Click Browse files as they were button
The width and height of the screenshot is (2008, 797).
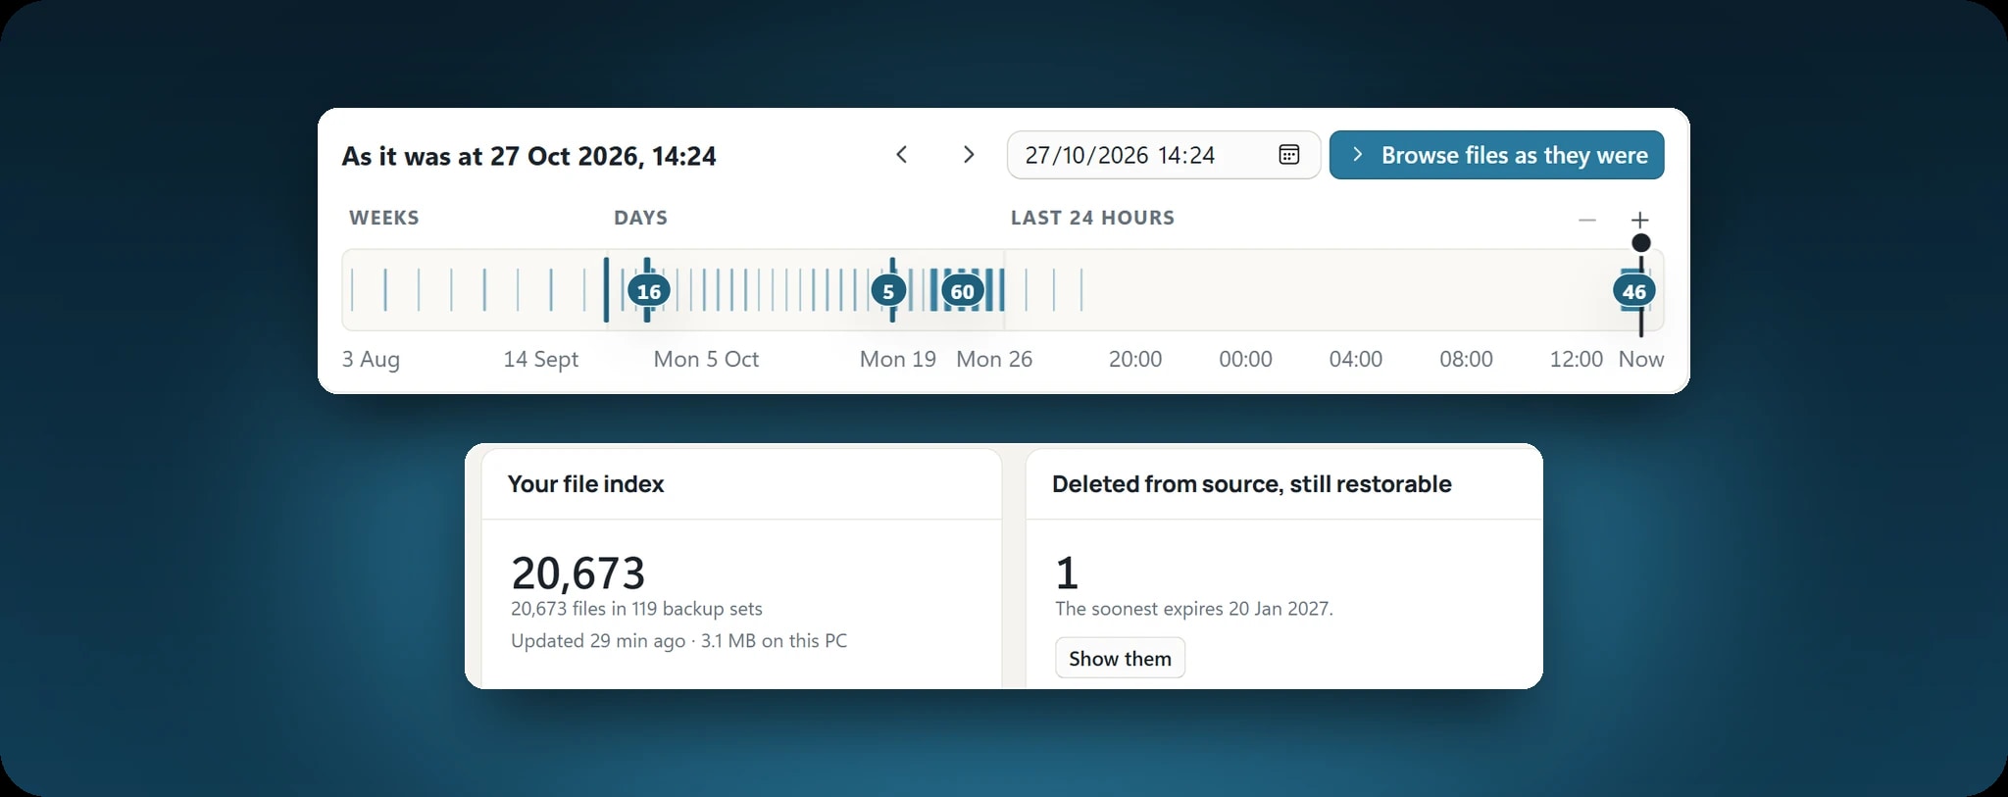tap(1496, 155)
